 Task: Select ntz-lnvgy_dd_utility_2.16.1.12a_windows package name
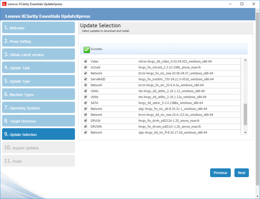[x=172, y=97]
